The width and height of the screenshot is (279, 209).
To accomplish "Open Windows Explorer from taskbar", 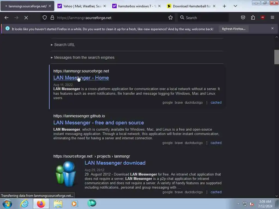I will 58,204.
